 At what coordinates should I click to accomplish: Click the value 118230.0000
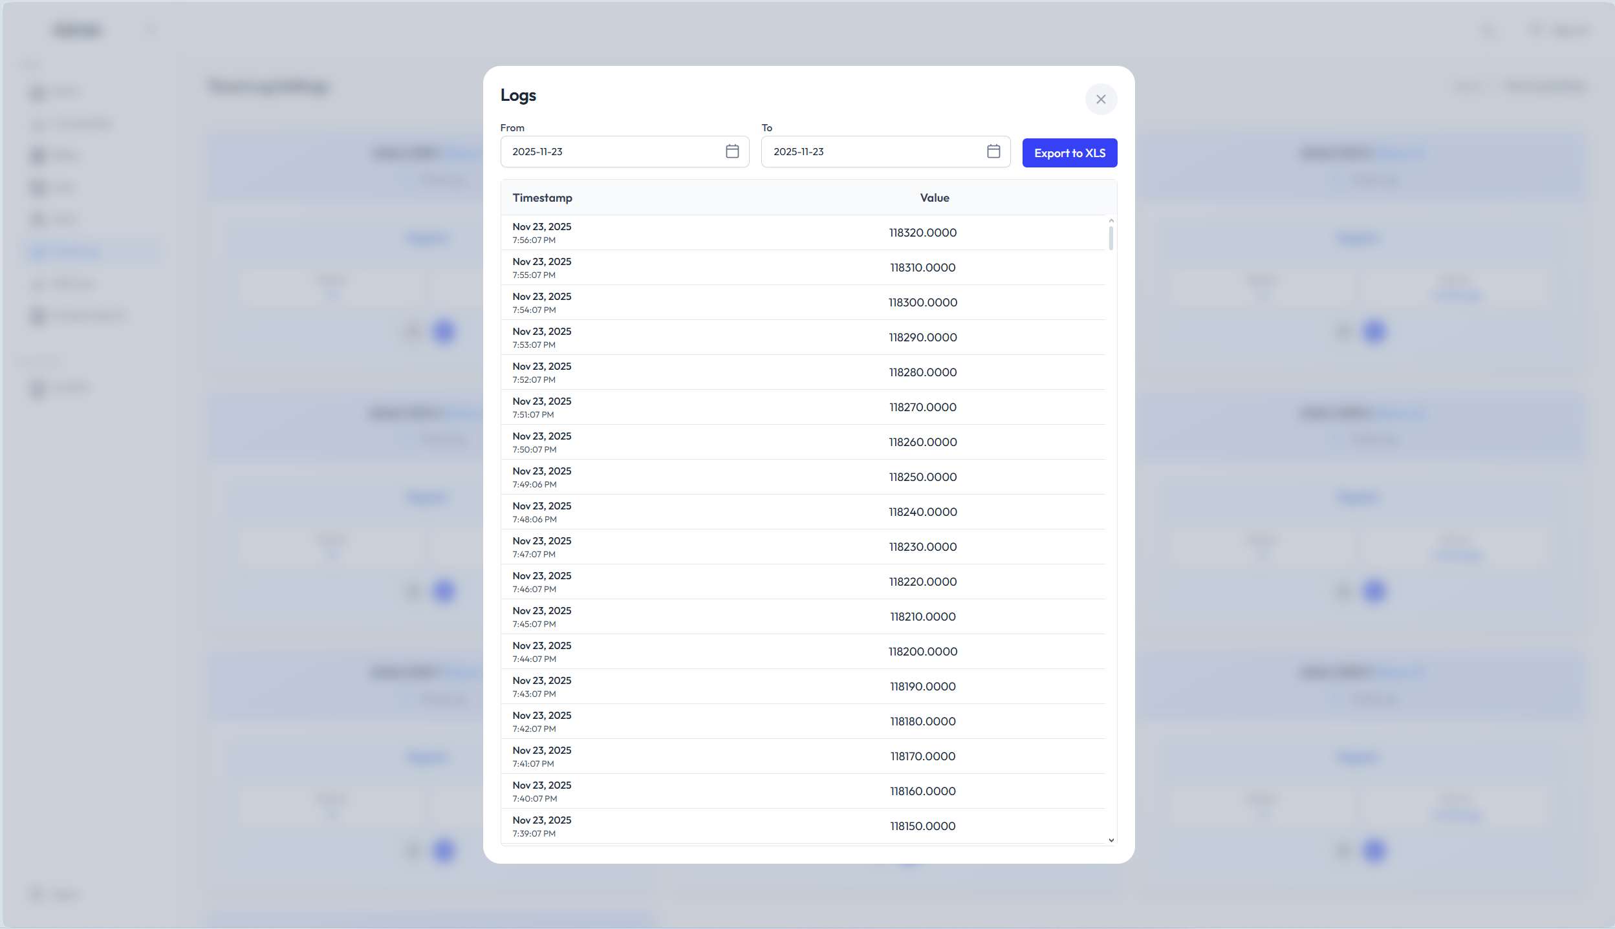pos(922,547)
